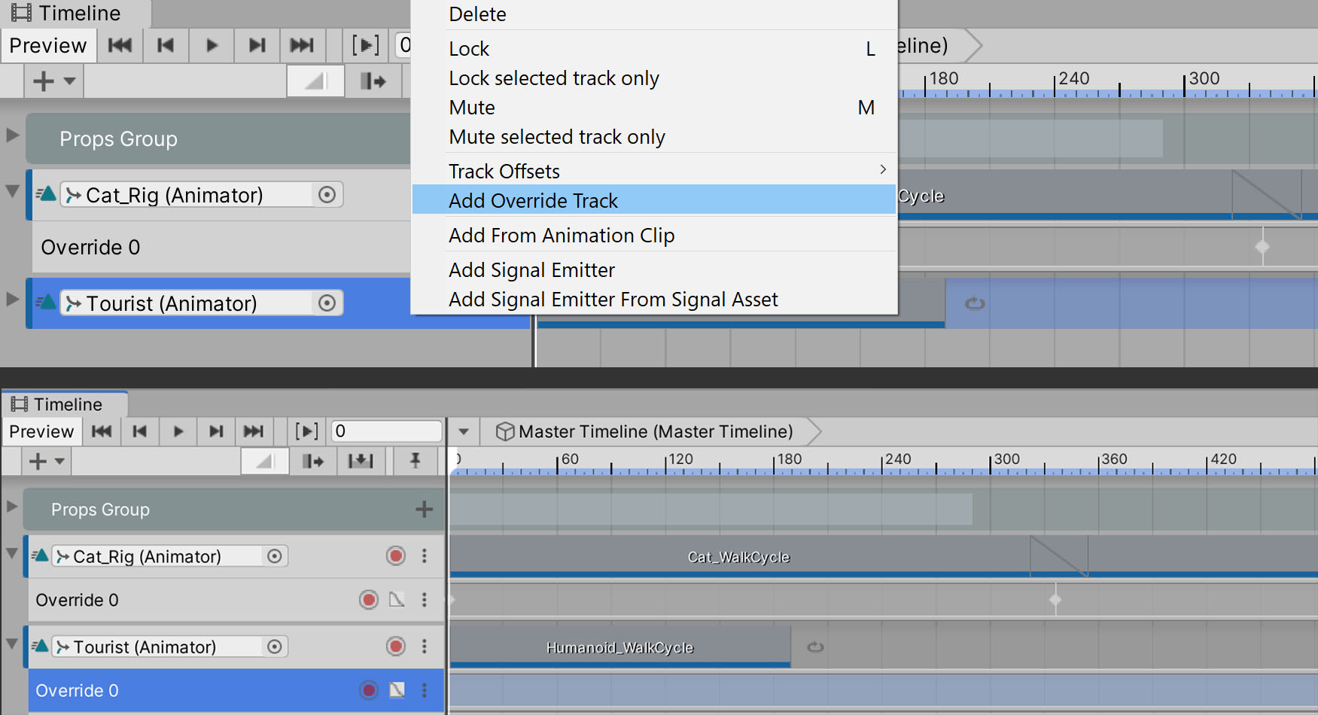This screenshot has height=715, width=1318.
Task: Switch to the lower Timeline tab
Action: (x=65, y=404)
